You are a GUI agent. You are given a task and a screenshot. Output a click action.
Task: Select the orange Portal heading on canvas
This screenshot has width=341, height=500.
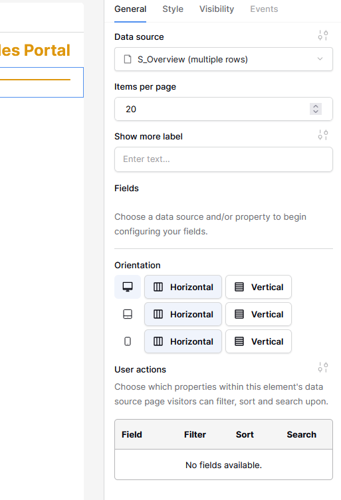[35, 50]
